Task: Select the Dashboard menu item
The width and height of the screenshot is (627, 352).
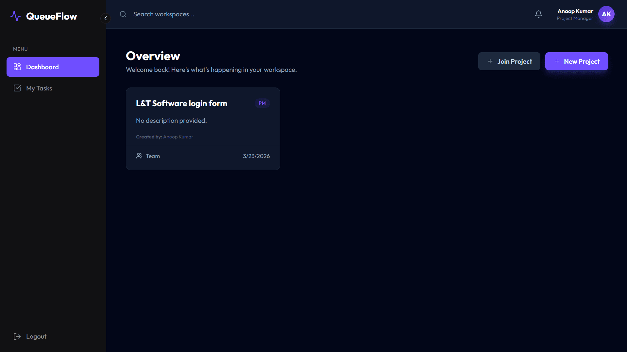Action: [53, 67]
